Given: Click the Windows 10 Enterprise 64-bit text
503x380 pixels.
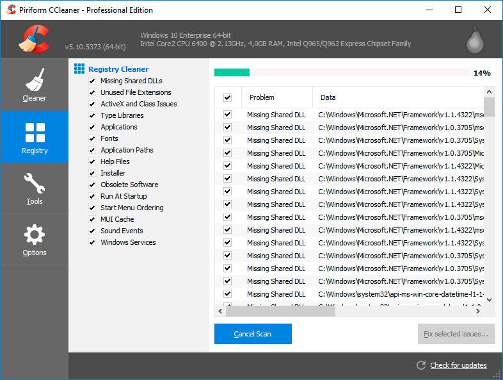Looking at the screenshot, I should pyautogui.click(x=186, y=35).
